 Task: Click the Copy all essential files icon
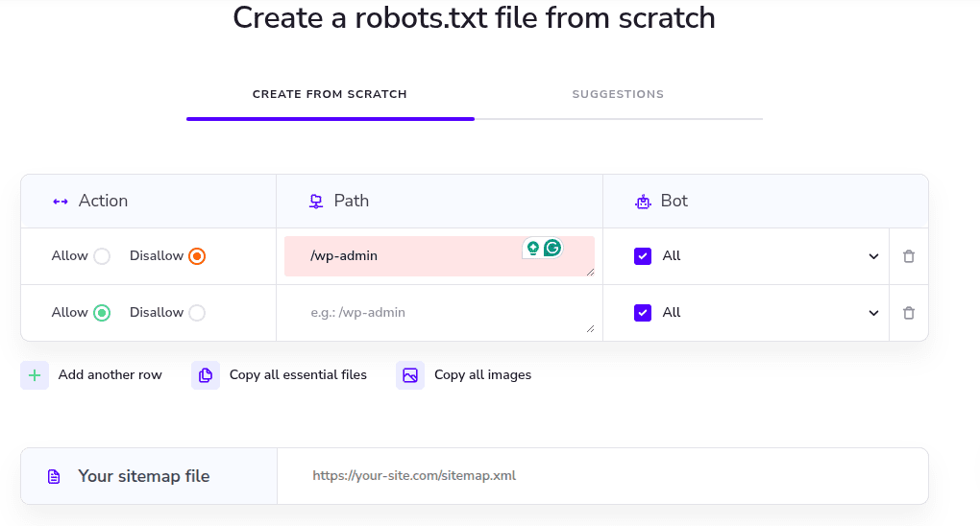[205, 375]
